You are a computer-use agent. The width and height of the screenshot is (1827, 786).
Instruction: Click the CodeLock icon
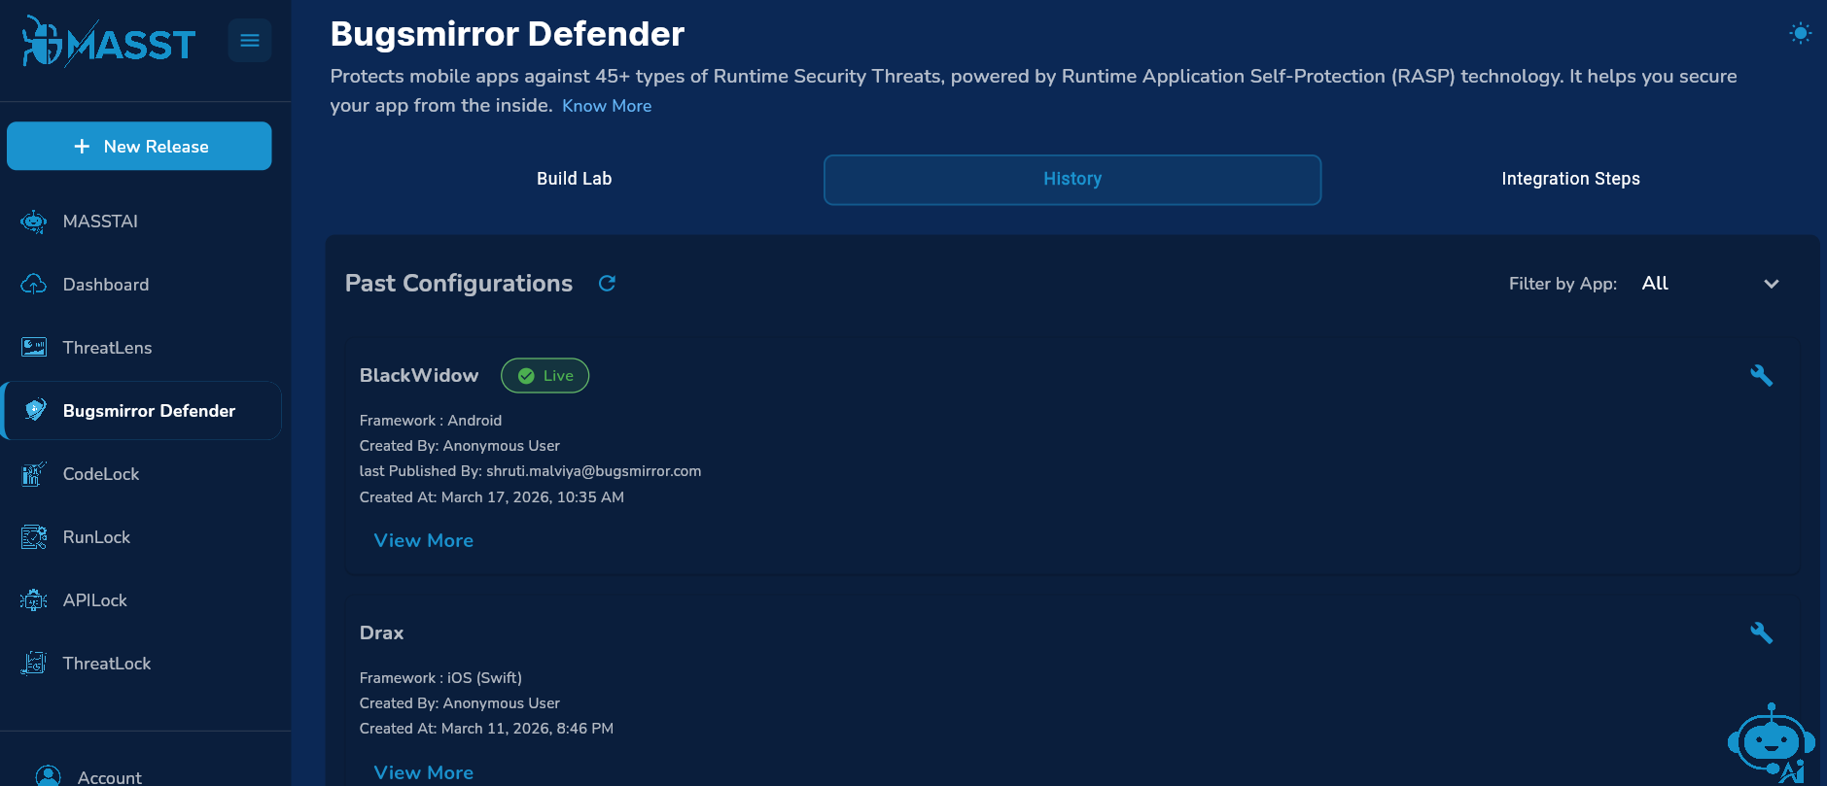[34, 474]
